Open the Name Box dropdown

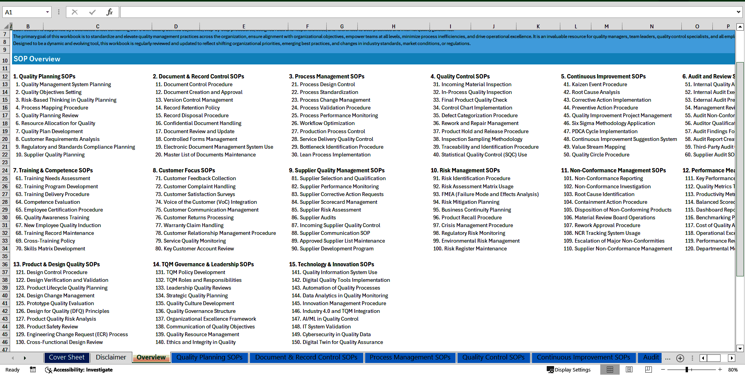point(47,12)
